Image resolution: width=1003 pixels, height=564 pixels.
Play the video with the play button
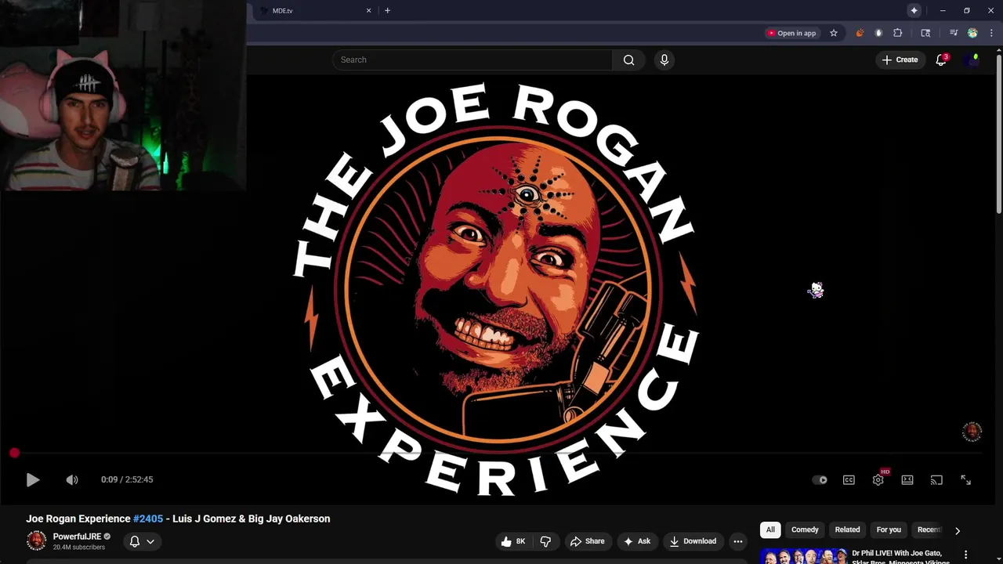(x=32, y=480)
